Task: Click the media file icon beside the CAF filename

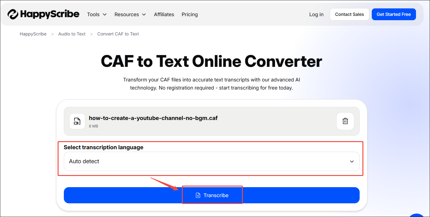Action: coord(77,121)
